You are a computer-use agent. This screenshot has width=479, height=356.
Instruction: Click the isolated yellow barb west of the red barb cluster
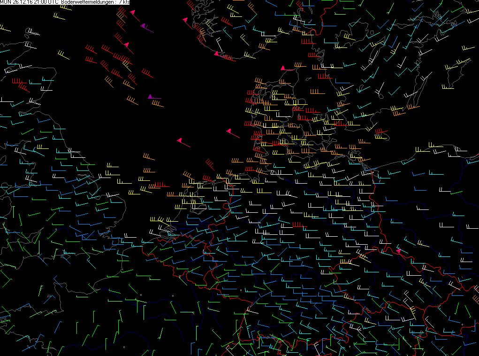pos(63,55)
